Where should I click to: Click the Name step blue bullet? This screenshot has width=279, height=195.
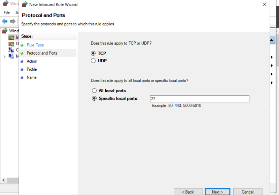pyautogui.click(x=22, y=78)
